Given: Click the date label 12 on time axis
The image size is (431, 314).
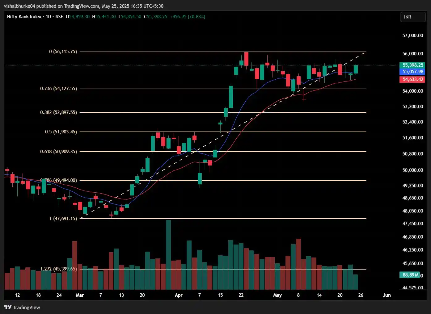Looking at the screenshot, I should 17,295.
